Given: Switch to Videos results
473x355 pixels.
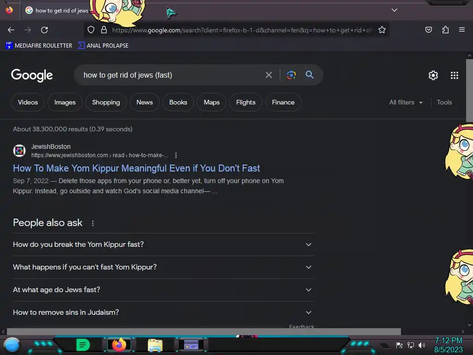Looking at the screenshot, I should click(x=28, y=102).
